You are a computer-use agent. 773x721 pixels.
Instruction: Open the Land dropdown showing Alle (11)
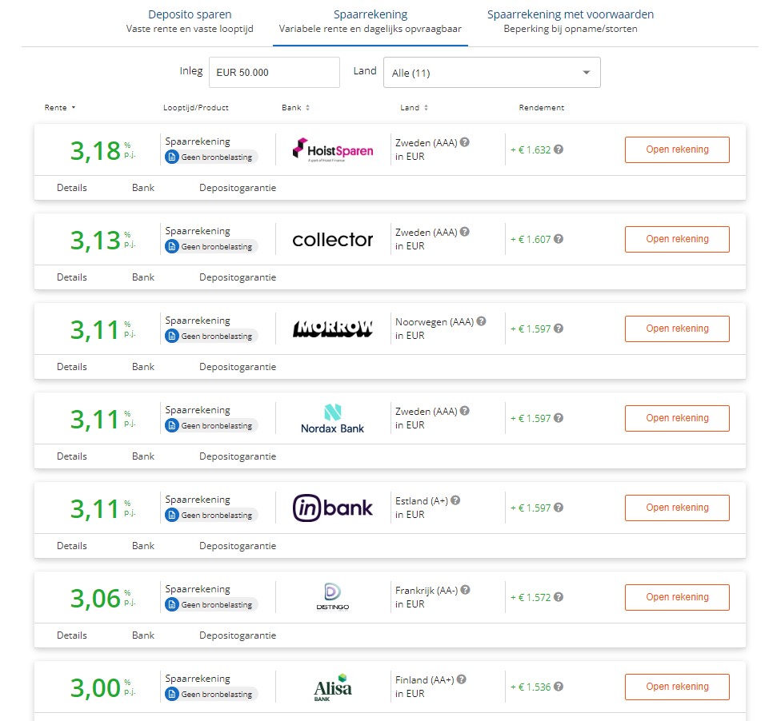pos(491,73)
